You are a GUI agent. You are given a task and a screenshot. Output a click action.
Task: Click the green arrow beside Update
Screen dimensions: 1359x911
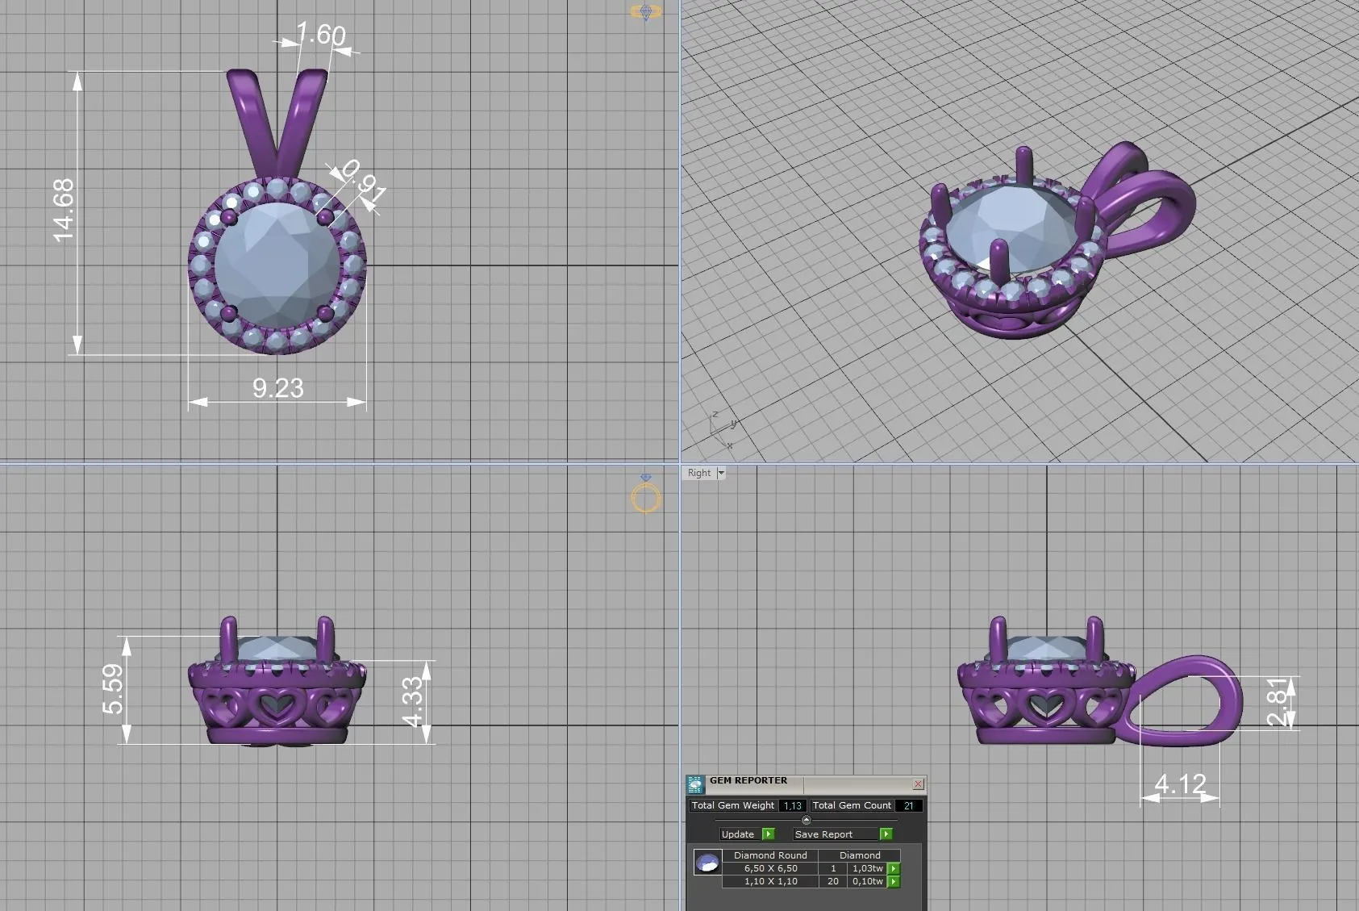pyautogui.click(x=768, y=834)
